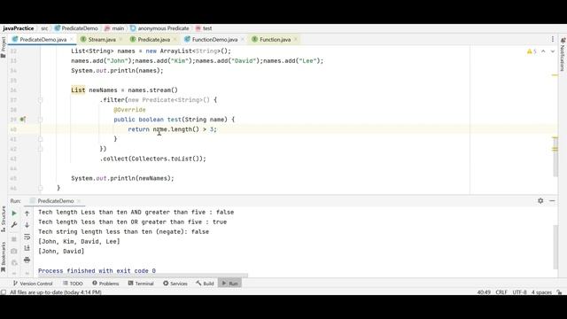
Task: Click src breadcrumb
Action: [x=44, y=28]
